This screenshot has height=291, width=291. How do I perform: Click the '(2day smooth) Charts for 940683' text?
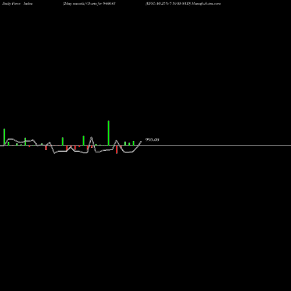pos(89,3)
